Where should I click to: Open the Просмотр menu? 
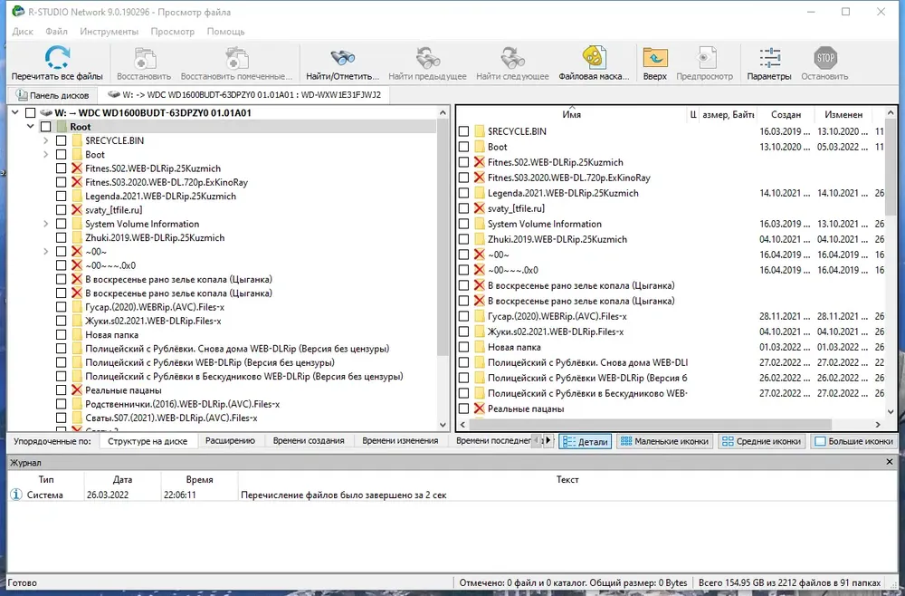point(173,31)
